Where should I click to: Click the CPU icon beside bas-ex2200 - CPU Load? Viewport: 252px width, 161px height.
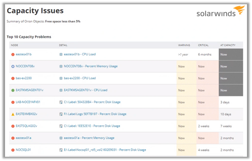[x=61, y=78]
